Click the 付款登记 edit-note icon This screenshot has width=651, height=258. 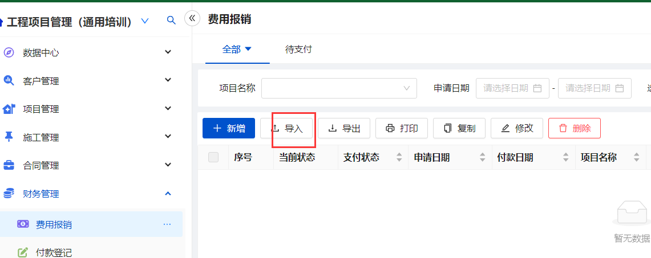(23, 252)
